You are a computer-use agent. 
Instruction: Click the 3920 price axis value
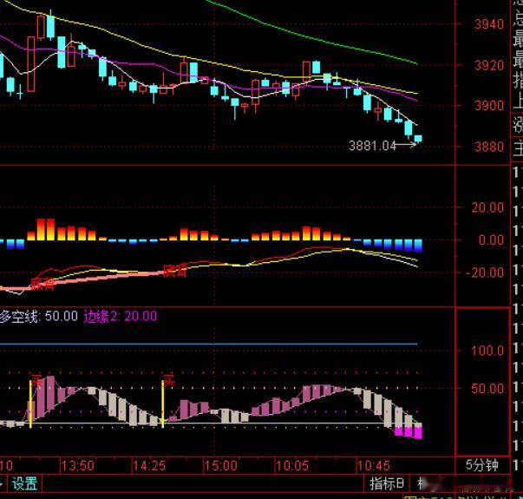[x=489, y=65]
